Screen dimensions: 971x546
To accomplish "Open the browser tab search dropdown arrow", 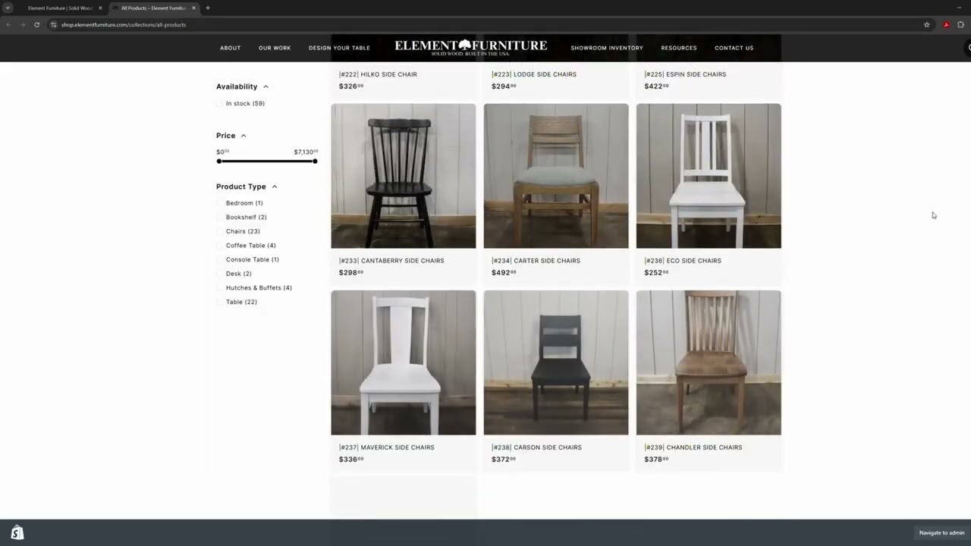I will (8, 8).
